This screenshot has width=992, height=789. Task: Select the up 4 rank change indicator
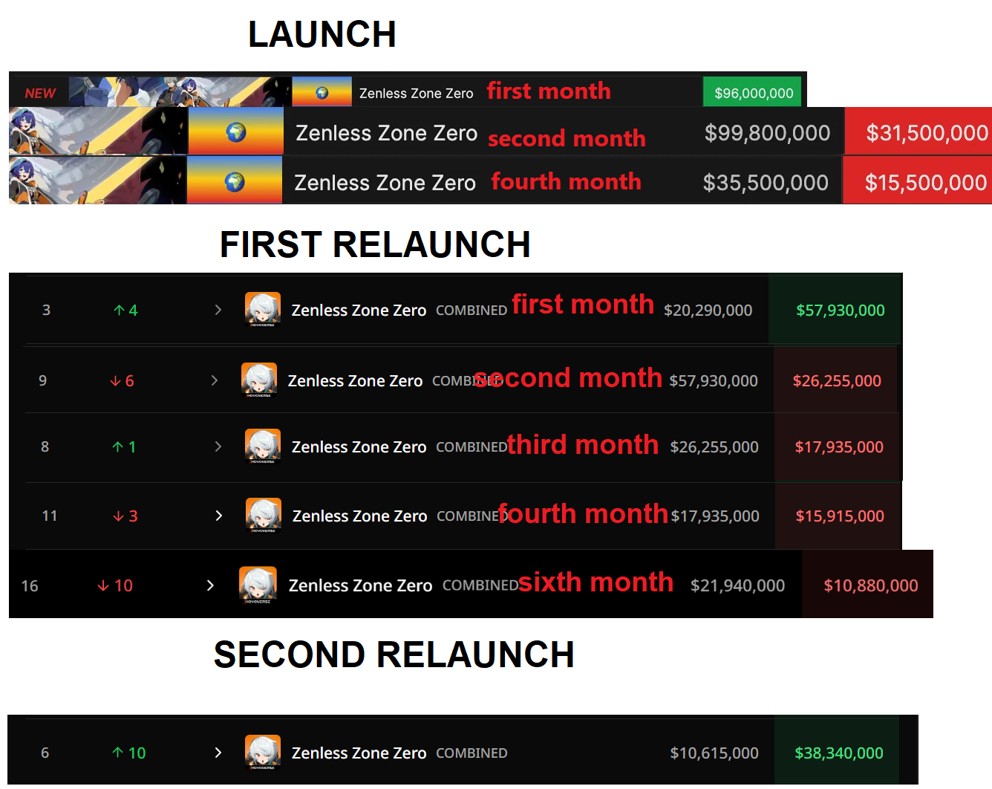tap(125, 310)
